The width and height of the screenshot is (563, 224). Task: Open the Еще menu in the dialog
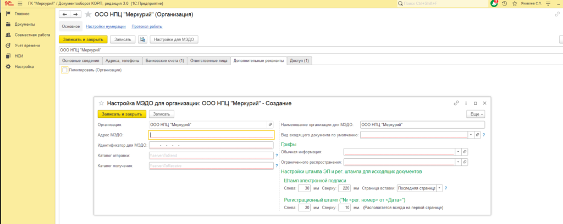point(474,114)
